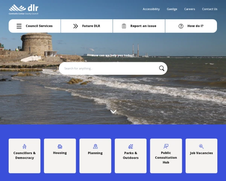This screenshot has width=226, height=181.
Task: Click the Planning map pin icon
Action: 95,146
